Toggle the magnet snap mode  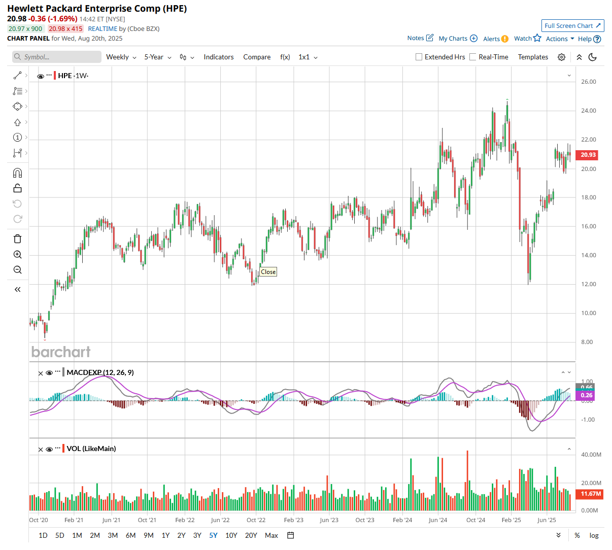click(x=17, y=173)
